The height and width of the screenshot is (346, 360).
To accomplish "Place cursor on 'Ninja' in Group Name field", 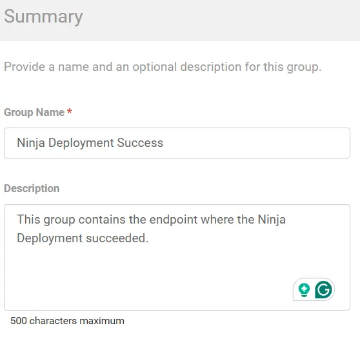I will coord(31,143).
